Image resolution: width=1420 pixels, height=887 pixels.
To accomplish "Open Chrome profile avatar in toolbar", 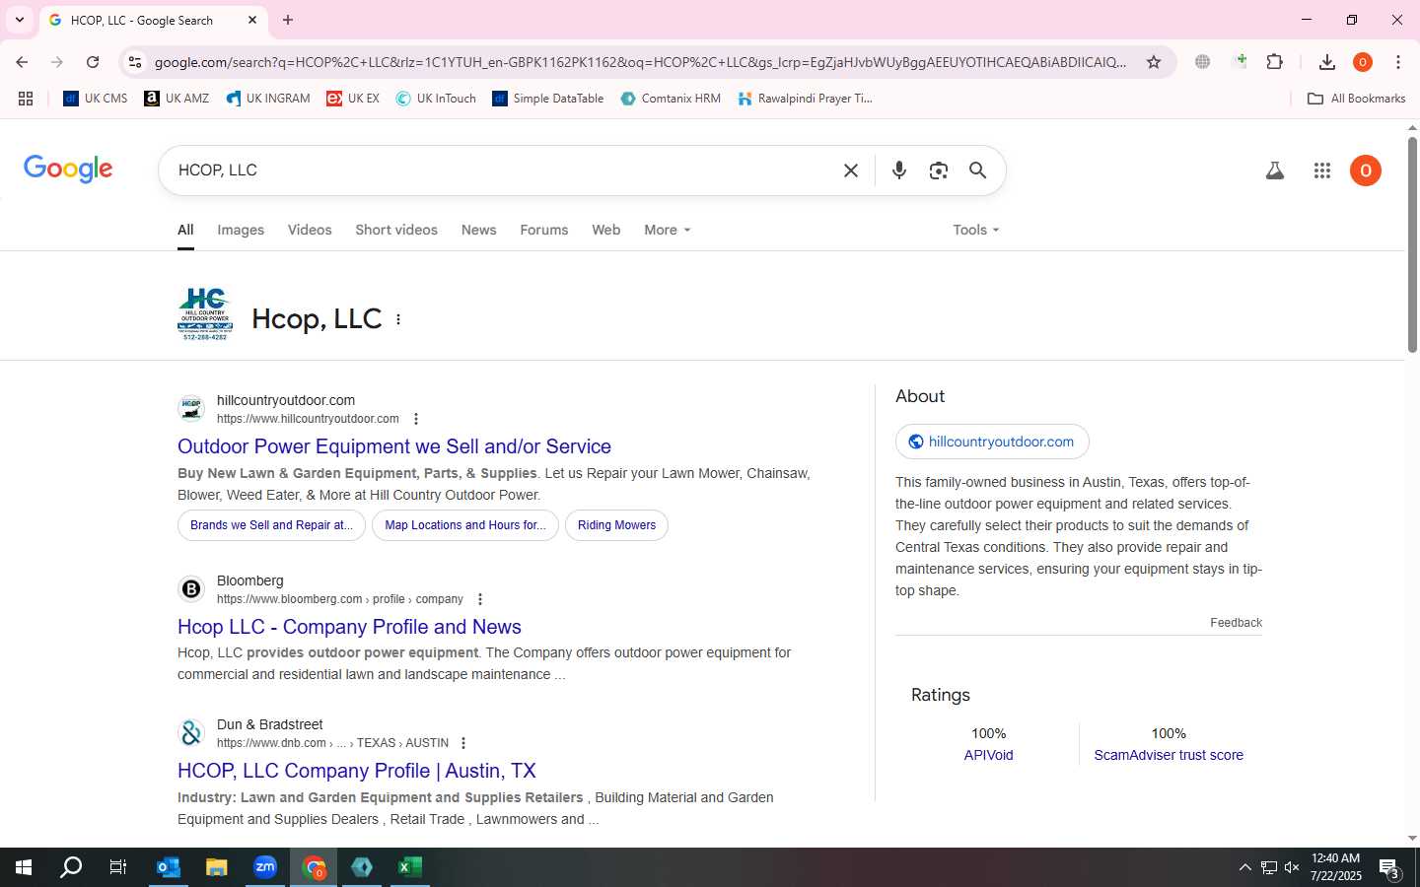I will (1363, 62).
